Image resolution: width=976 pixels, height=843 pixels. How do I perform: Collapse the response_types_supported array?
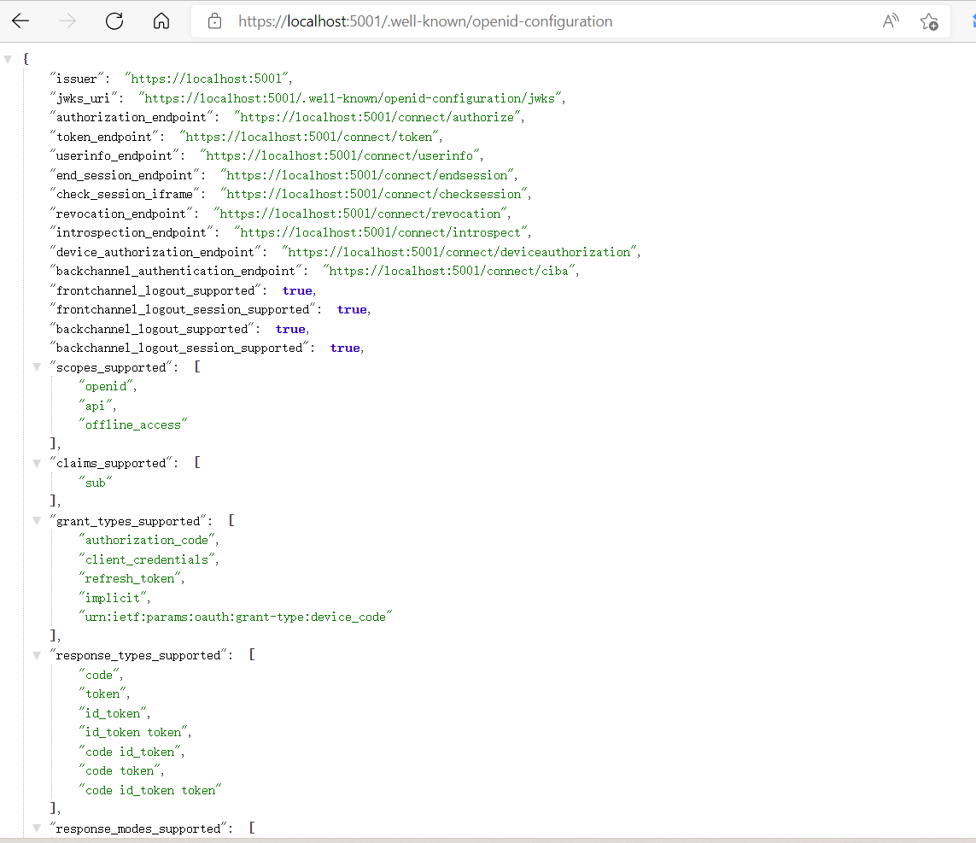click(36, 654)
